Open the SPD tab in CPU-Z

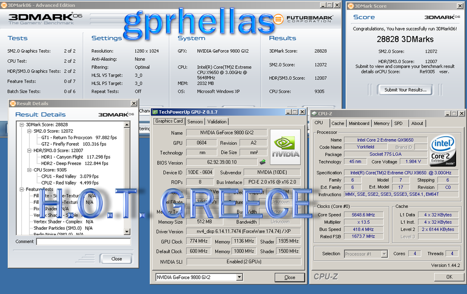[398, 124]
